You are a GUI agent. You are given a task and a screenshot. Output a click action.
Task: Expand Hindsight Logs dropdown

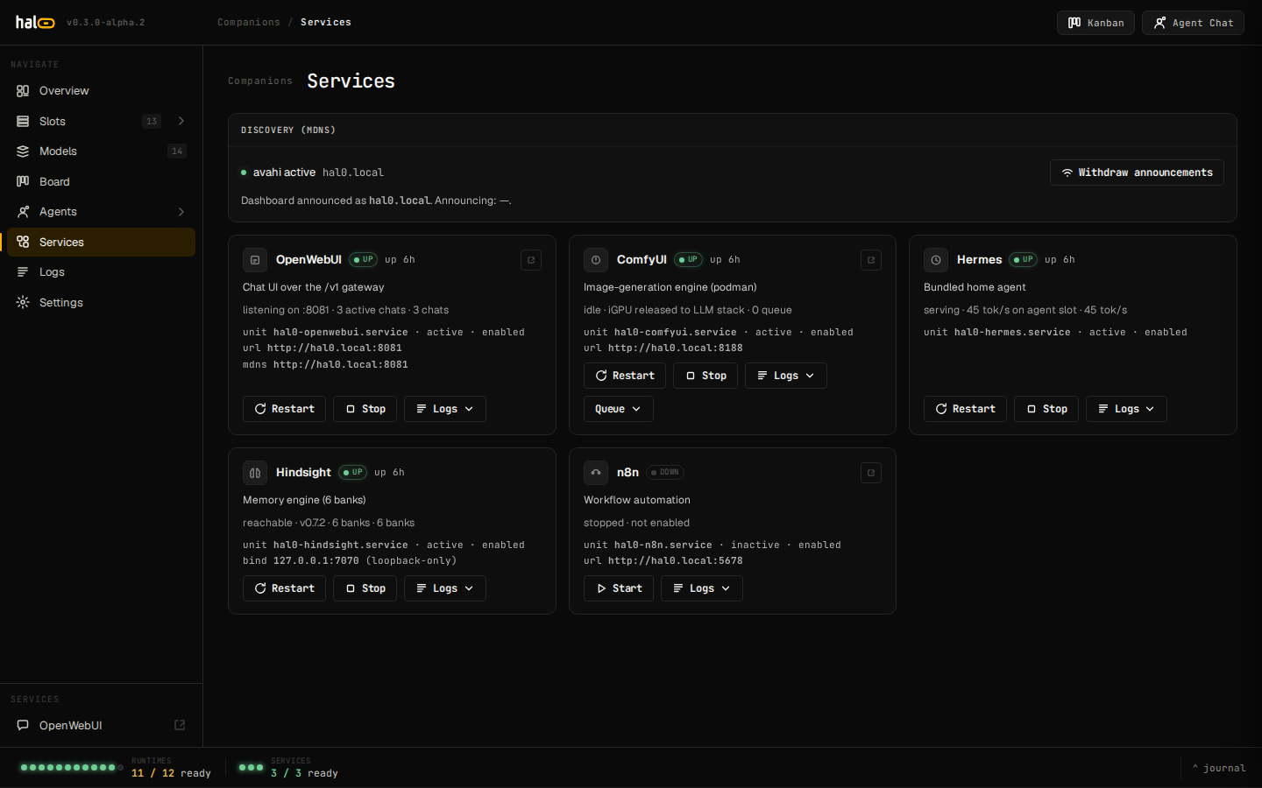click(x=445, y=588)
